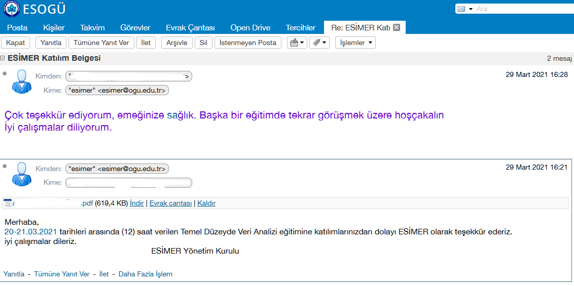Click the tag icon in toolbar
574x286 pixels.
316,43
